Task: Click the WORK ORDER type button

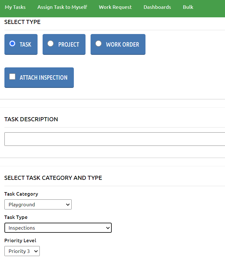Action: [x=118, y=44]
